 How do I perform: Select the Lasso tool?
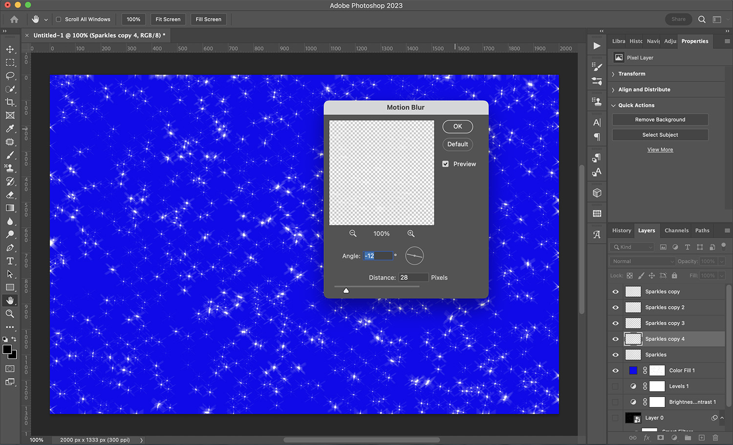(10, 76)
